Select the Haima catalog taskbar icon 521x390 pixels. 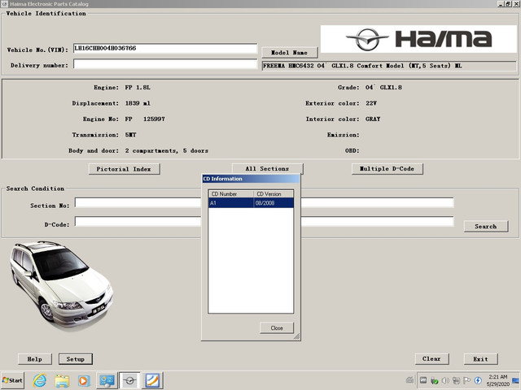[x=129, y=380]
